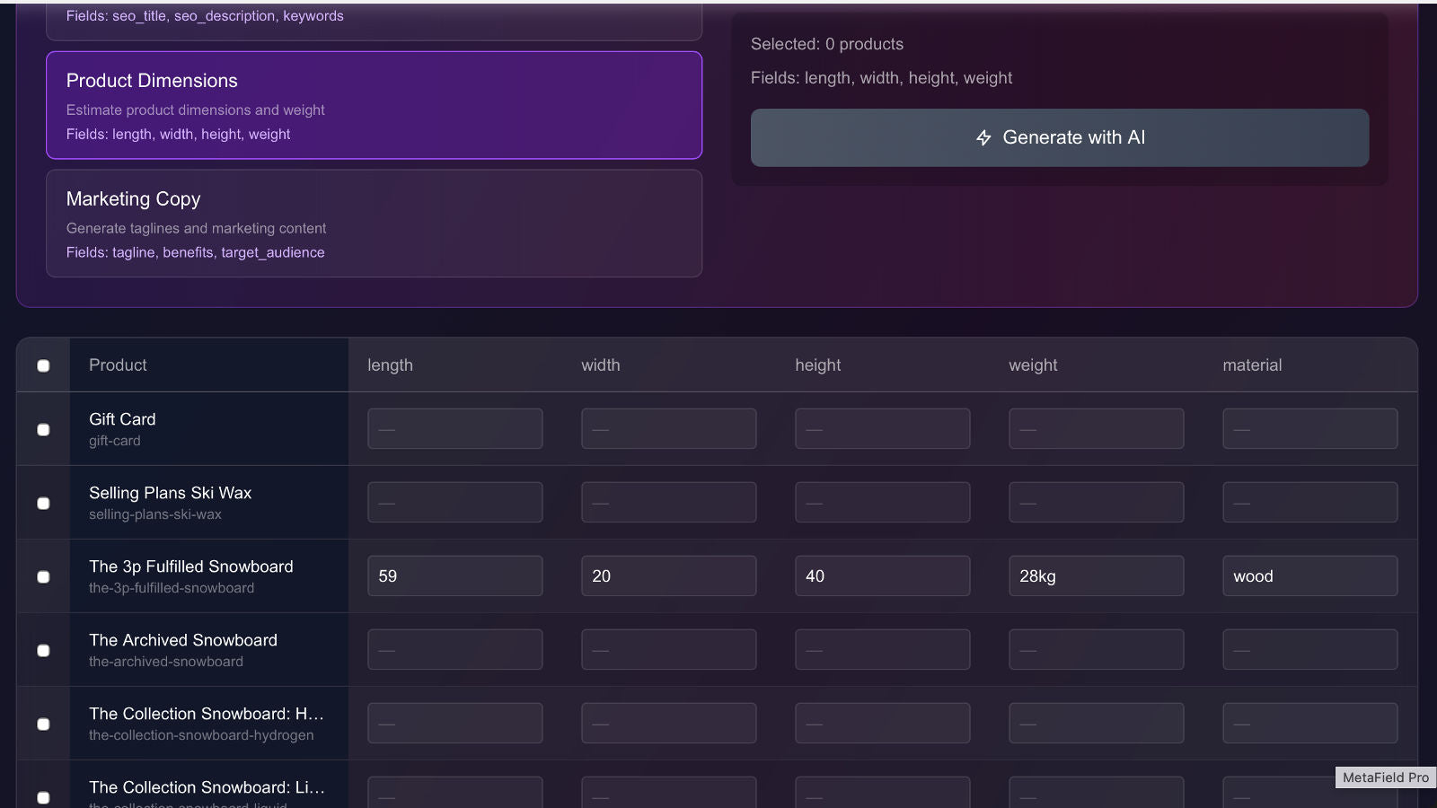
Task: Edit the 28kg weight value
Action: tap(1096, 575)
